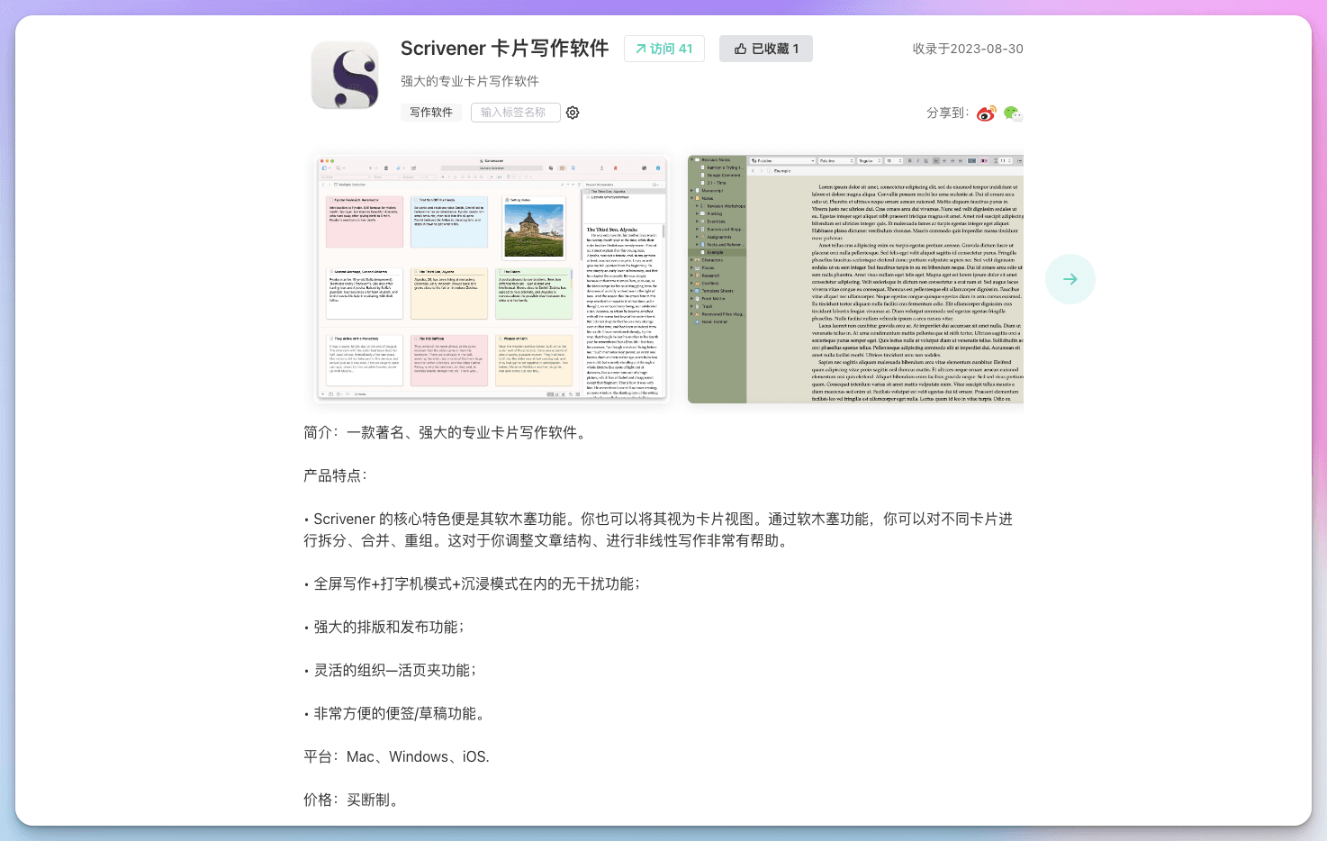The image size is (1327, 841).
Task: Share to Weibo icon
Action: tap(987, 113)
